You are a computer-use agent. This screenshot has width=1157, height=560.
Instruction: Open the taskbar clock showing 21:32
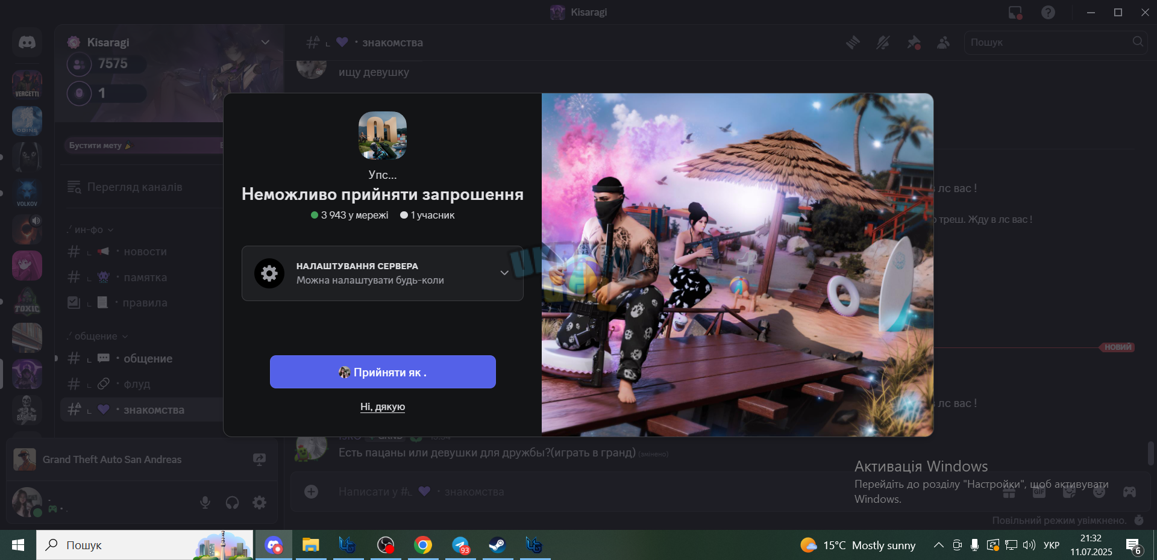pos(1091,546)
